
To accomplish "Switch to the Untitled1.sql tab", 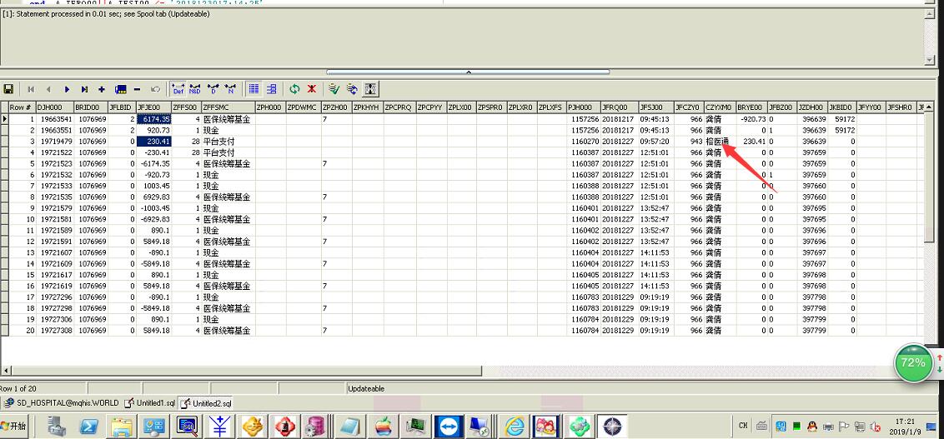I will [150, 403].
